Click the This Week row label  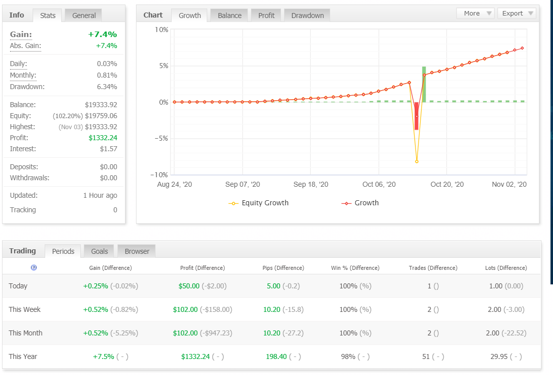tap(25, 309)
